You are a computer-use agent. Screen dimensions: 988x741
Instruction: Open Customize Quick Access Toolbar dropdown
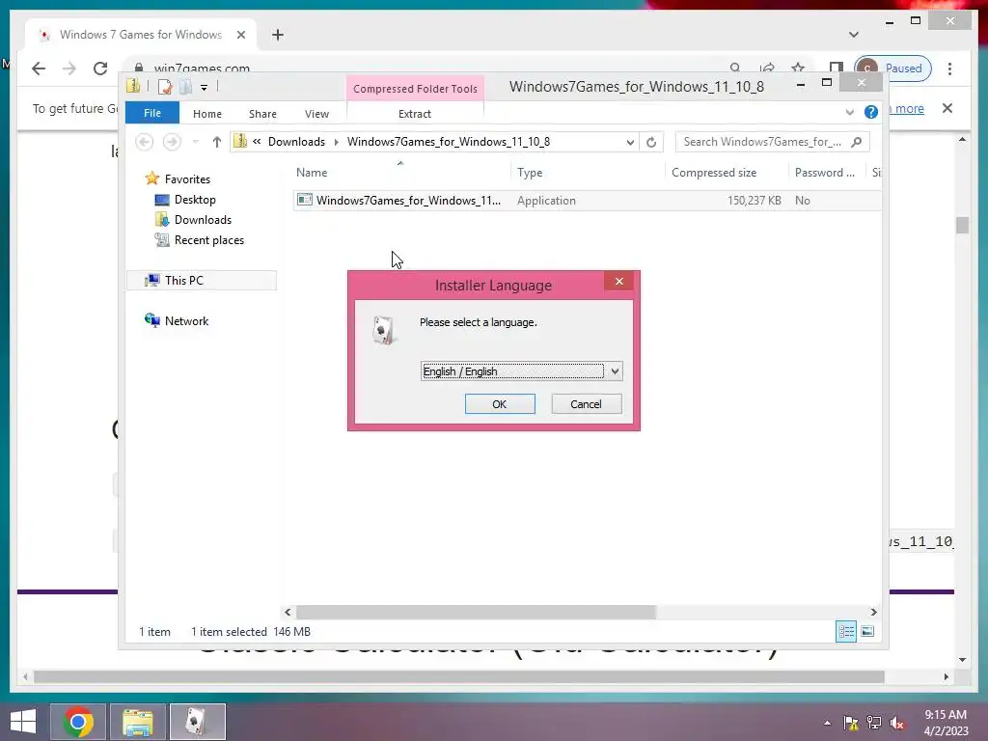click(205, 88)
